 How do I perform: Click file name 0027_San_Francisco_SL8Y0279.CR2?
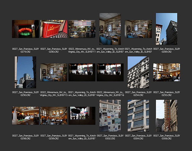26,50
